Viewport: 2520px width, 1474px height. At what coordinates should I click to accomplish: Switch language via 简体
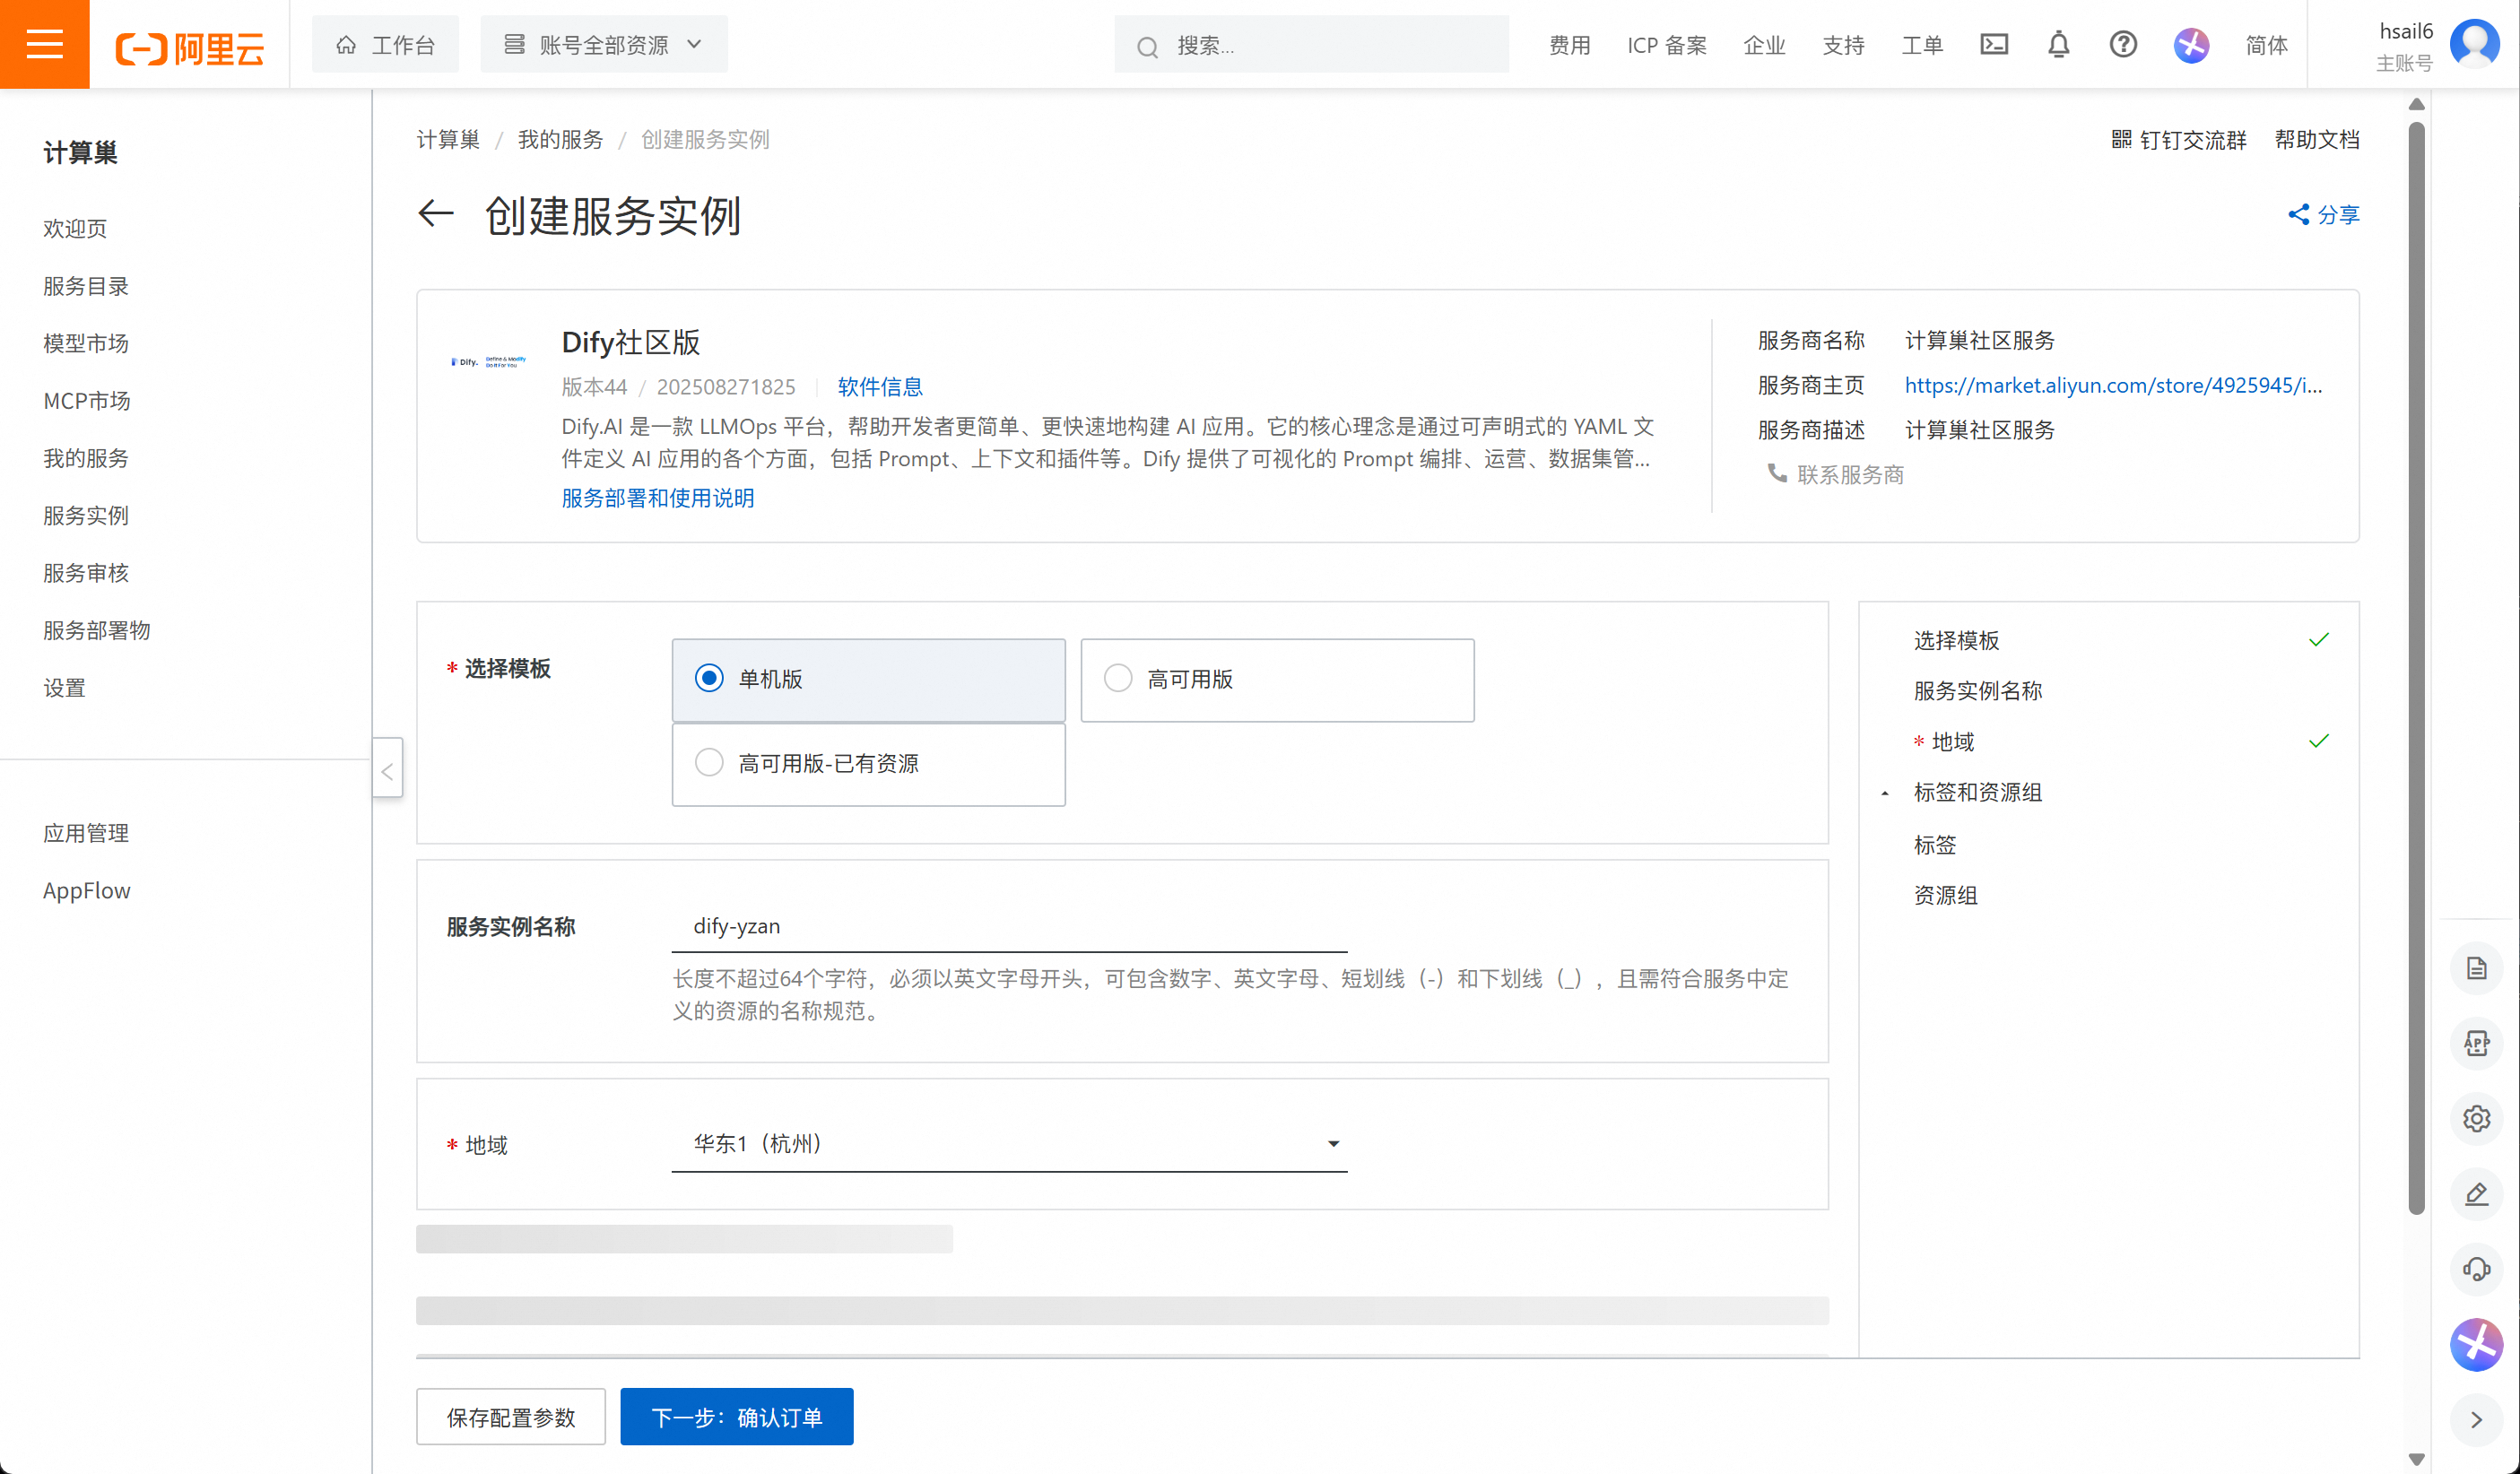pyautogui.click(x=2265, y=45)
